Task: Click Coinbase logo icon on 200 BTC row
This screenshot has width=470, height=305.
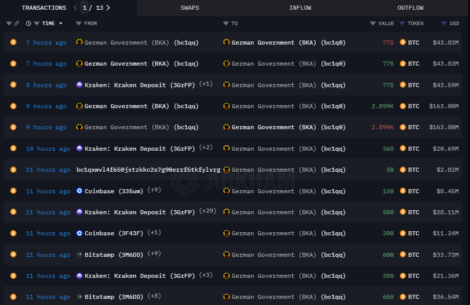Action: 79,233
